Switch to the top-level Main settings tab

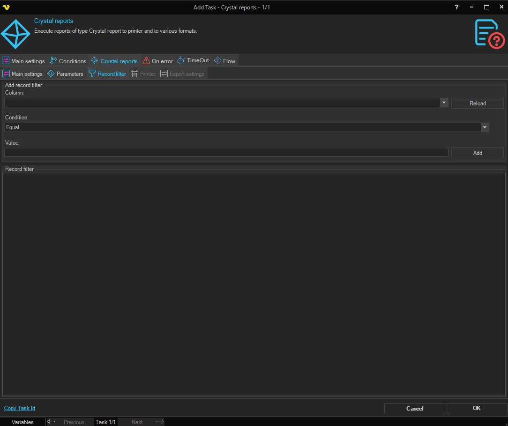tap(24, 61)
